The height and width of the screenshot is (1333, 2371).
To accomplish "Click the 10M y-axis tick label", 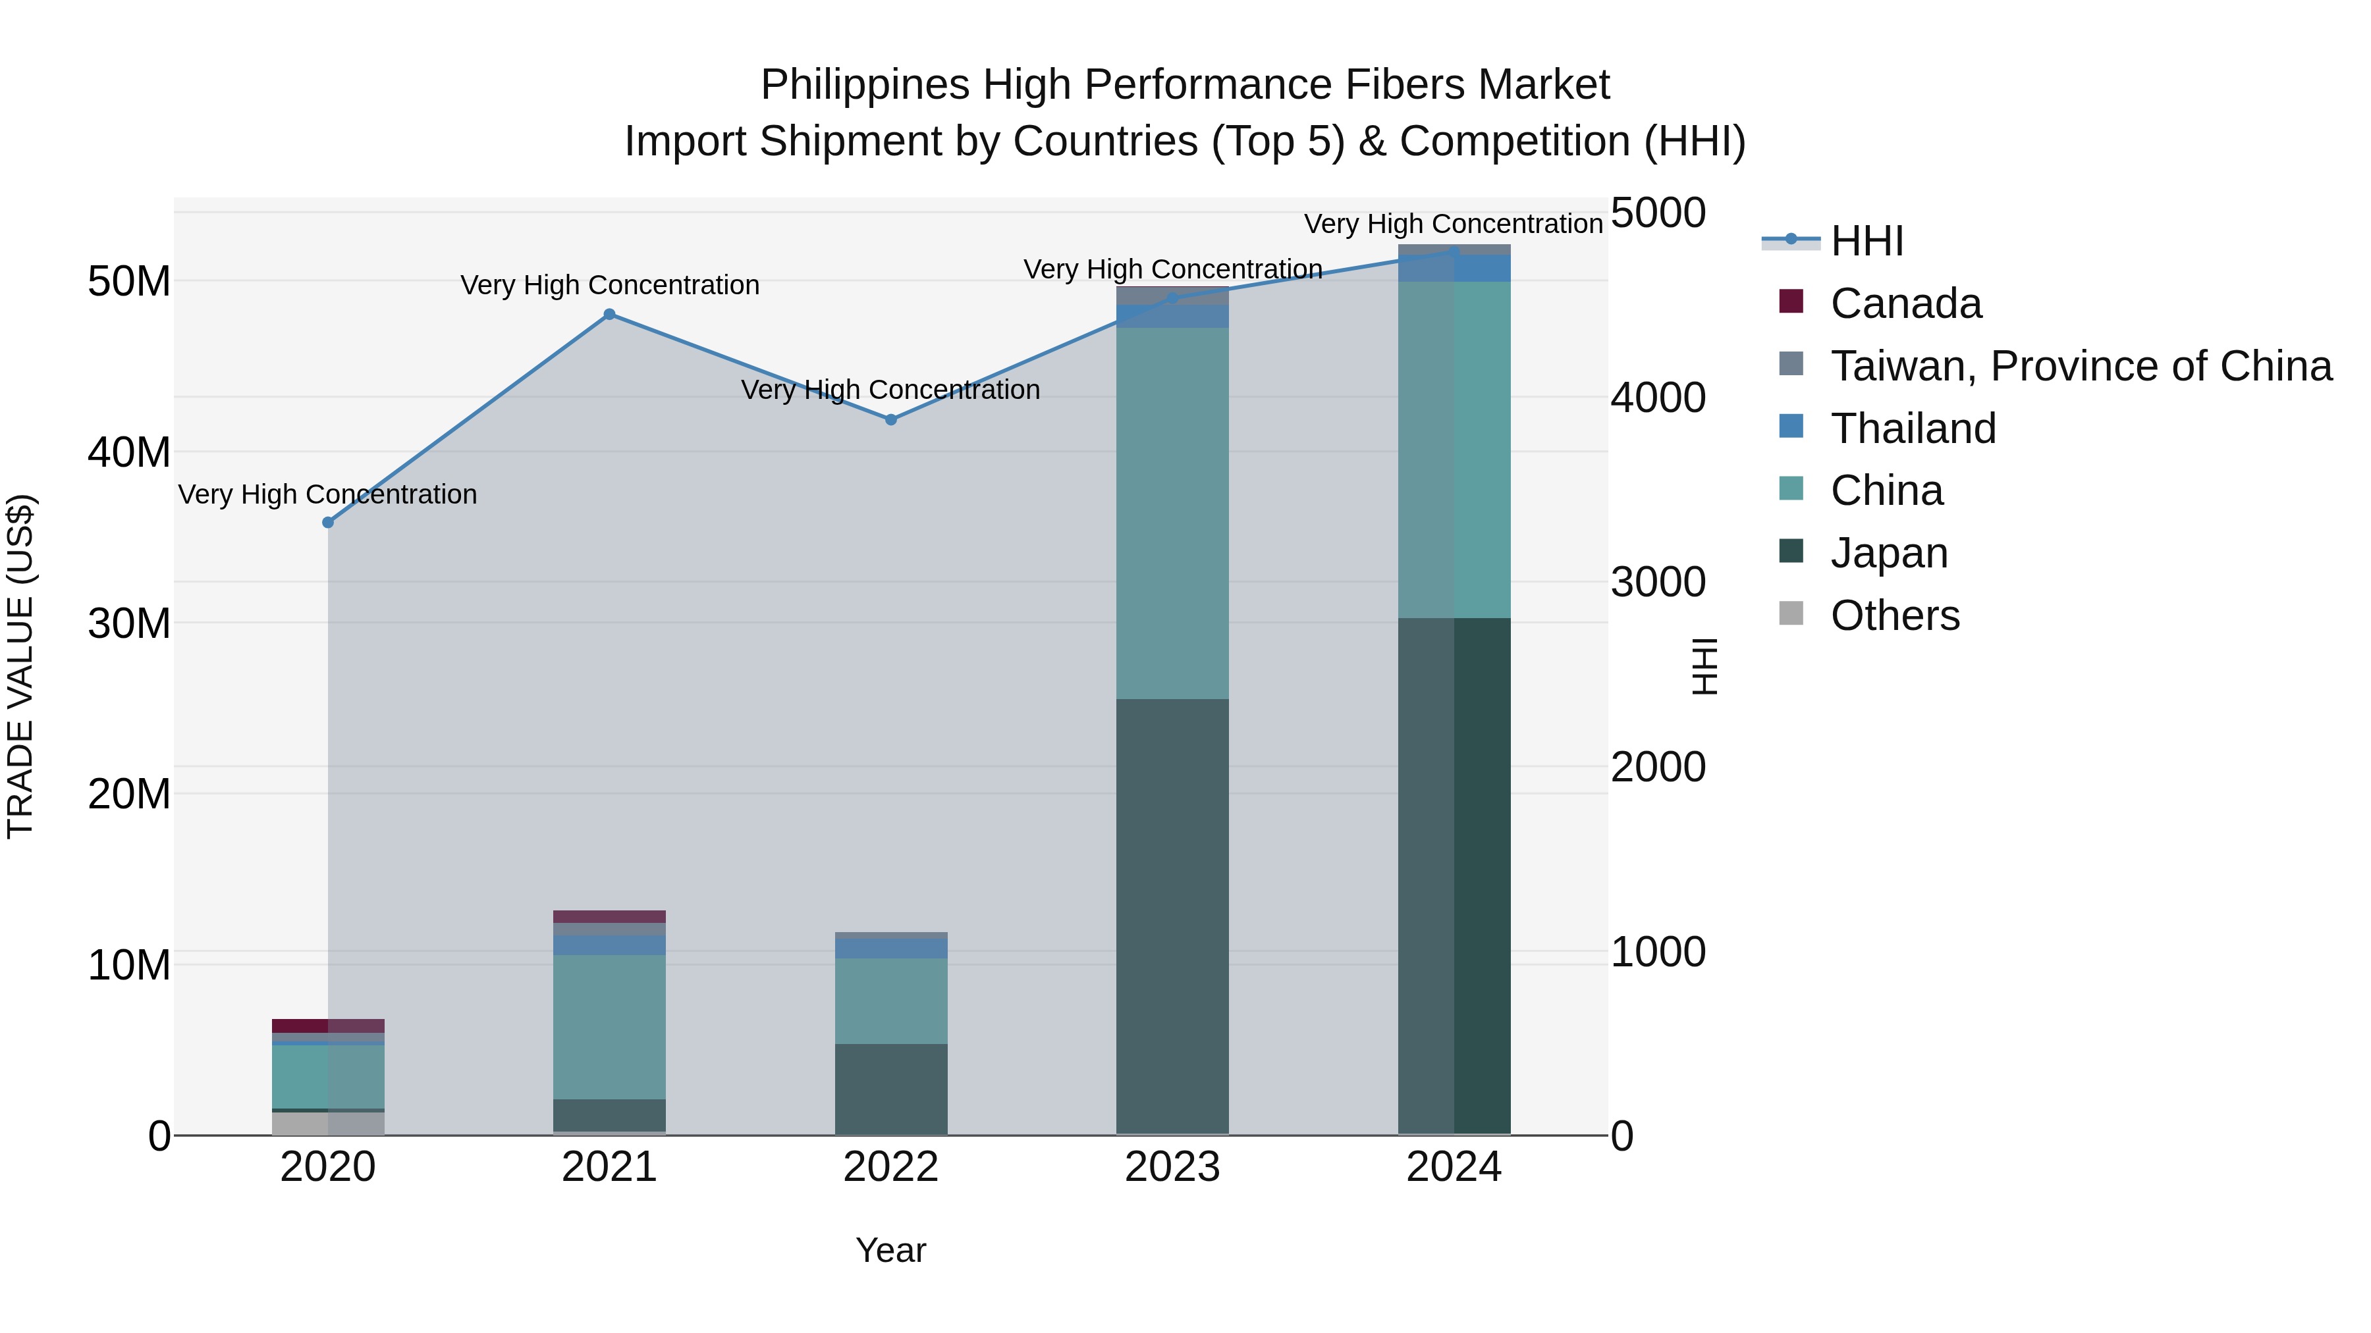I will point(129,965).
